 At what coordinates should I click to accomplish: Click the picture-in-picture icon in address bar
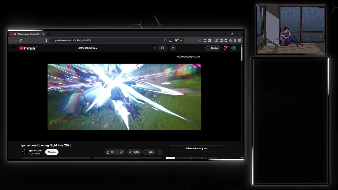pos(165,40)
